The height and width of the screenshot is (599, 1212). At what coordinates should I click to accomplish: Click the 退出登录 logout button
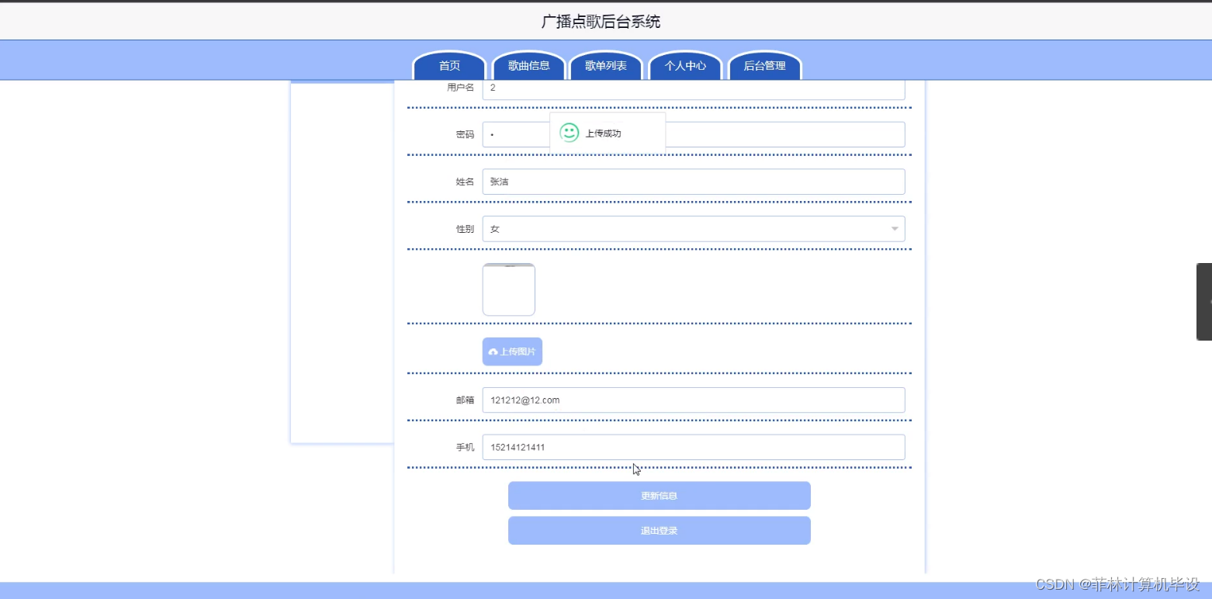658,530
